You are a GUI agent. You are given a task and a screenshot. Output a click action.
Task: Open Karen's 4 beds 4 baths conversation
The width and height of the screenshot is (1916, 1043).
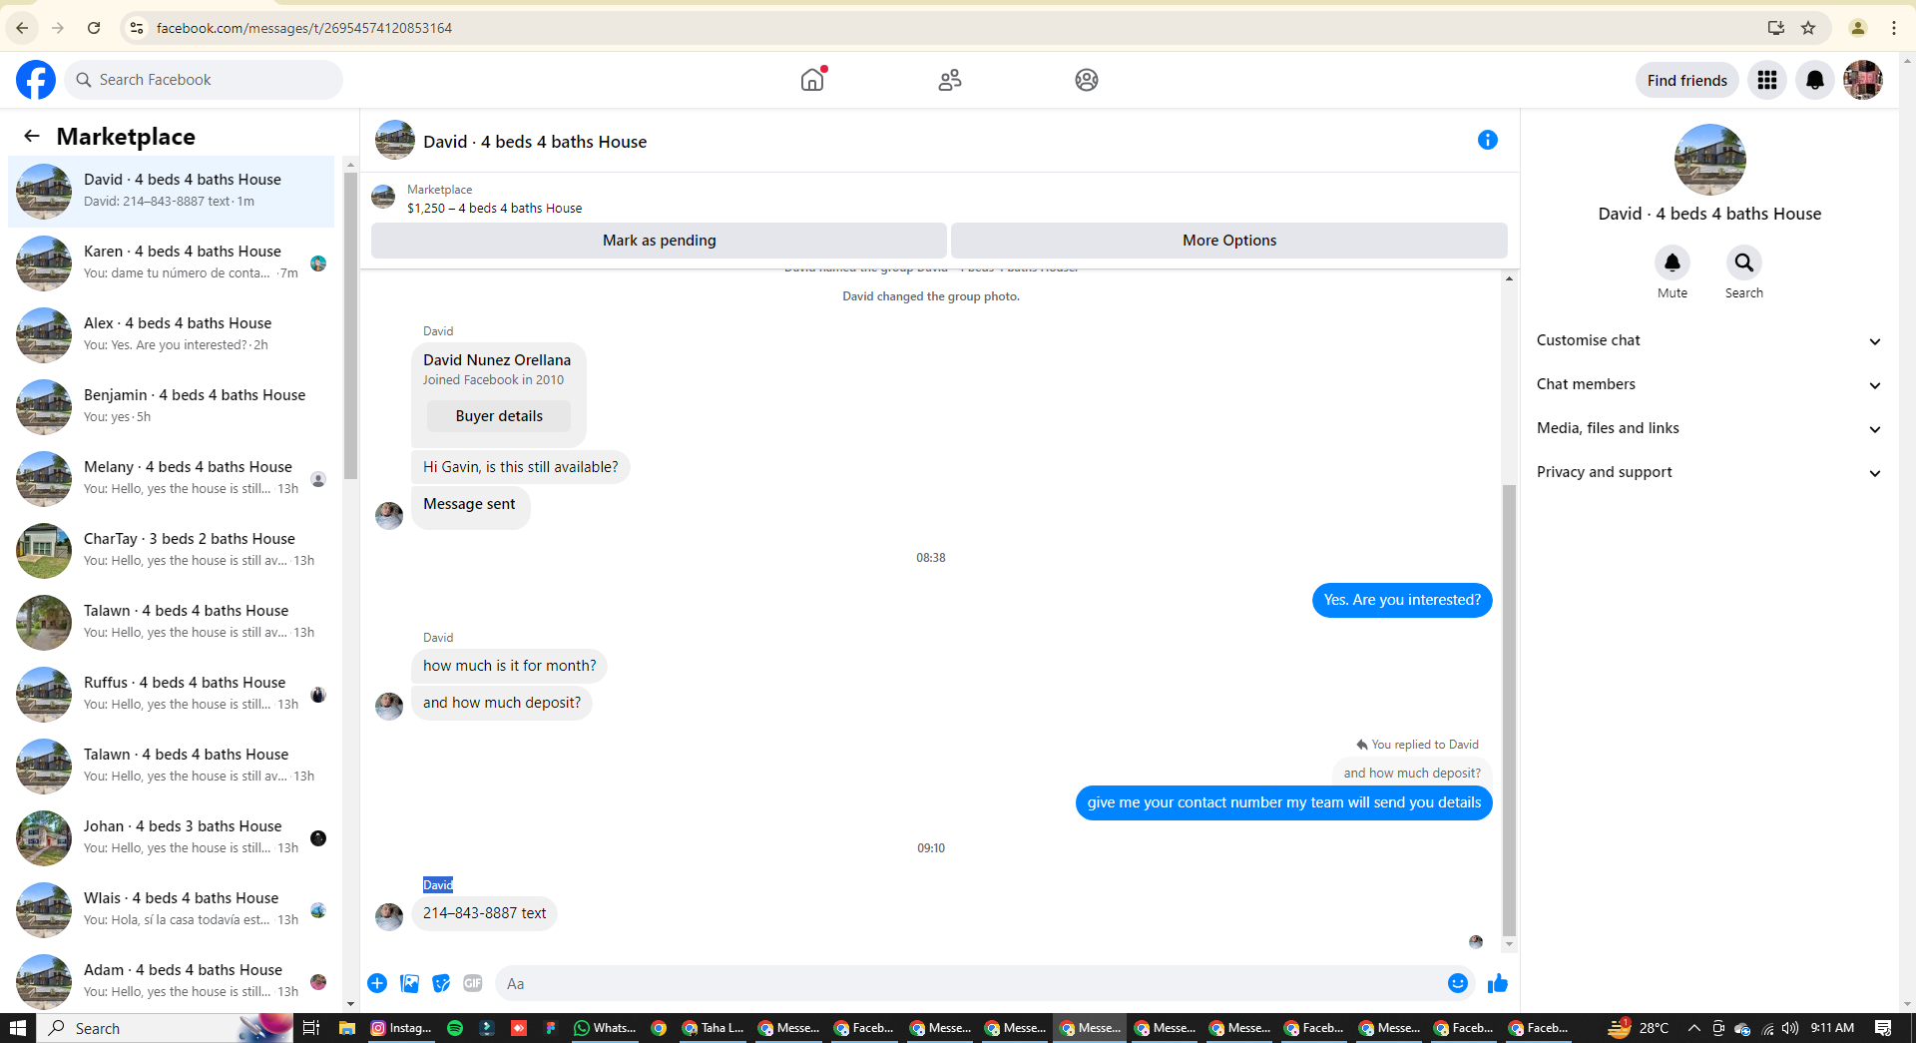click(x=172, y=262)
